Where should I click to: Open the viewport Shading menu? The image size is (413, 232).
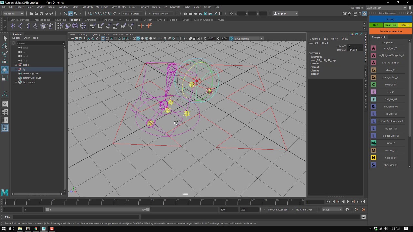click(83, 34)
